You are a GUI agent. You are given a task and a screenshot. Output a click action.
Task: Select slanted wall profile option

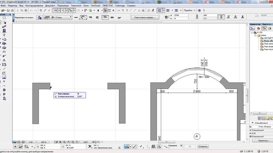(229, 17)
